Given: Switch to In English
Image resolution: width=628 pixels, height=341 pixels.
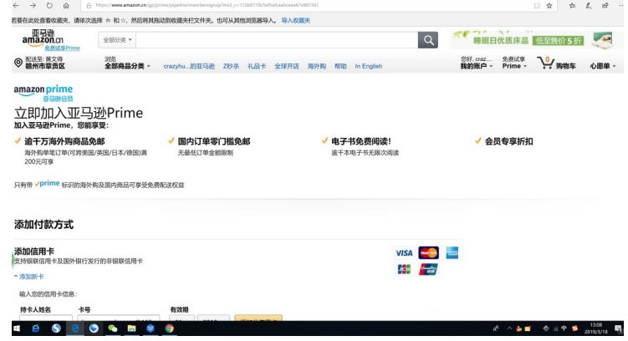Looking at the screenshot, I should 369,66.
